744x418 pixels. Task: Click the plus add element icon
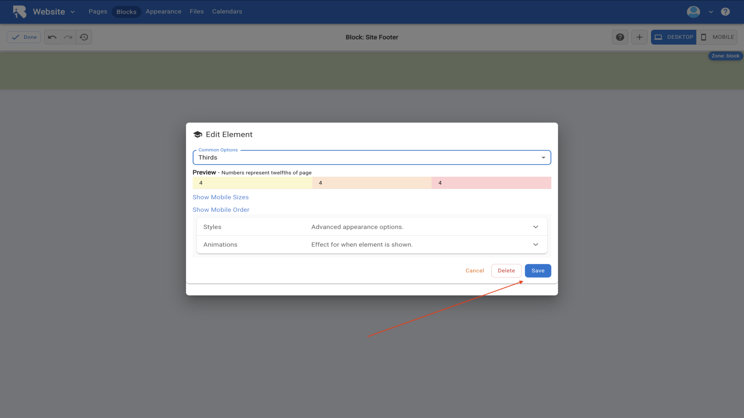pos(639,37)
